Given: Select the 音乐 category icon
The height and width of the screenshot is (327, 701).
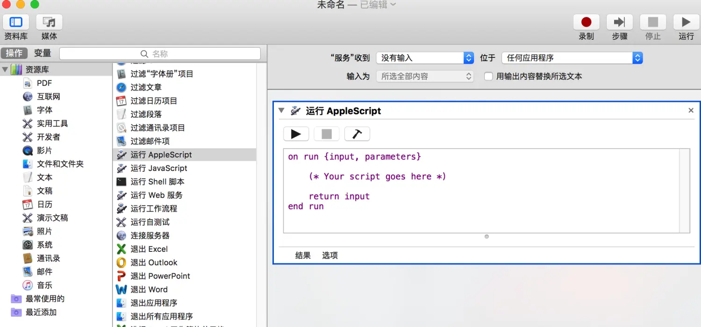Looking at the screenshot, I should 28,285.
